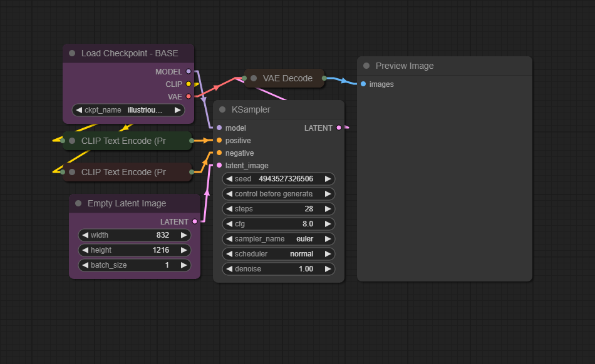Click the KSampler LATENT output socket
Screen dimensions: 595x364
click(x=339, y=128)
